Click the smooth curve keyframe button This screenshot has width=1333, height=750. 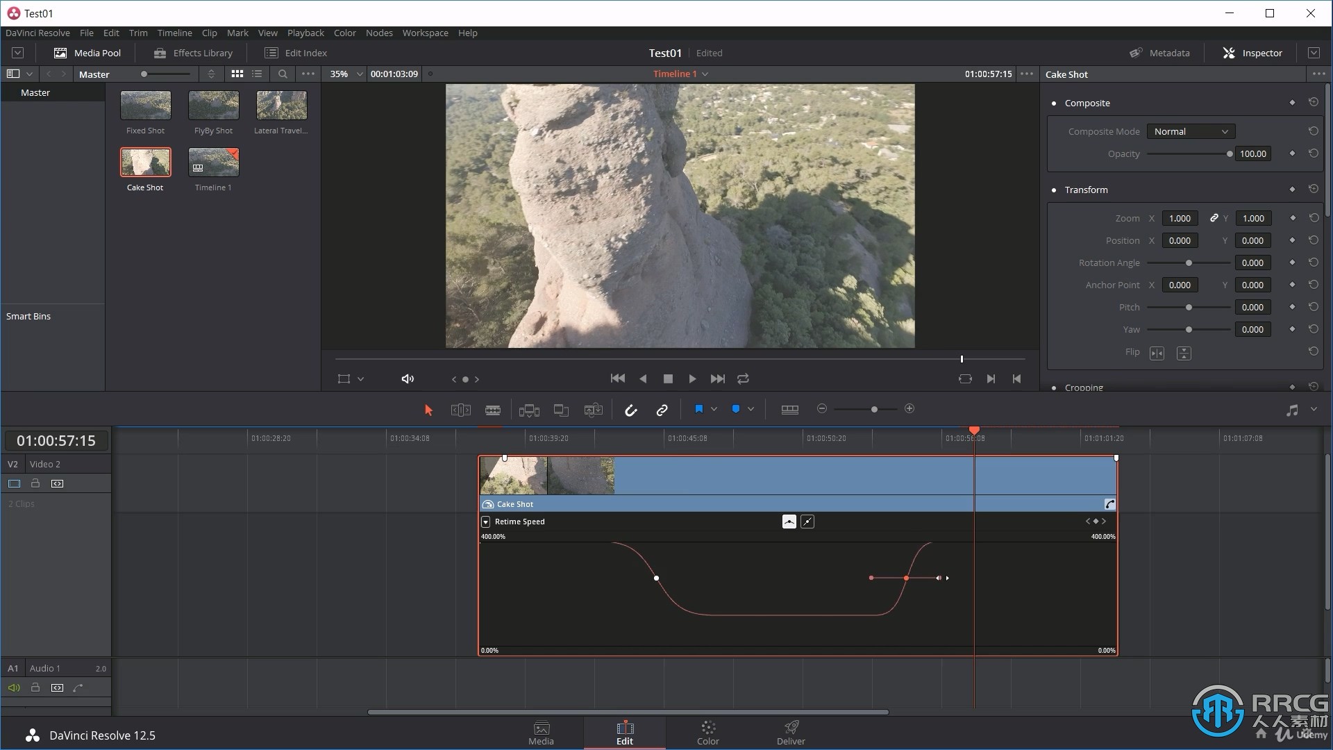pos(789,522)
